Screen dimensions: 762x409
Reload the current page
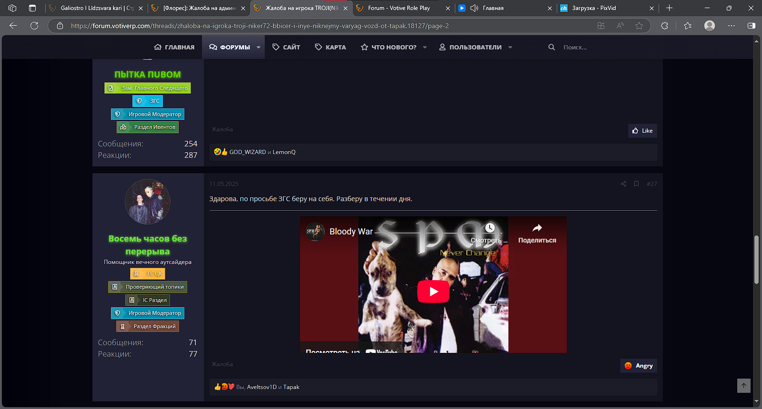pos(34,26)
